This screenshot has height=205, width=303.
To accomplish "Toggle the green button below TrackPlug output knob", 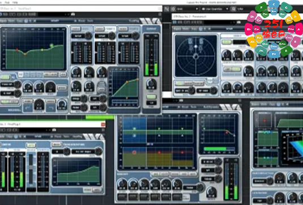I will click(151, 97).
